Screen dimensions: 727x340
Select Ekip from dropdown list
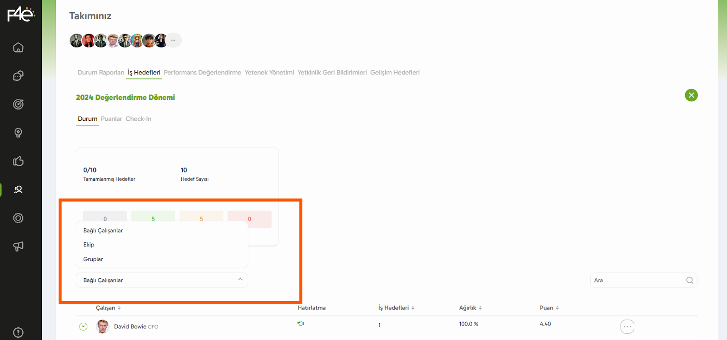coord(89,245)
